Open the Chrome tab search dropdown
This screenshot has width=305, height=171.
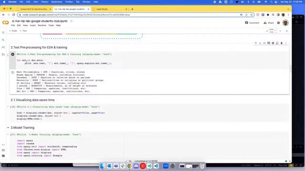[x=288, y=9]
